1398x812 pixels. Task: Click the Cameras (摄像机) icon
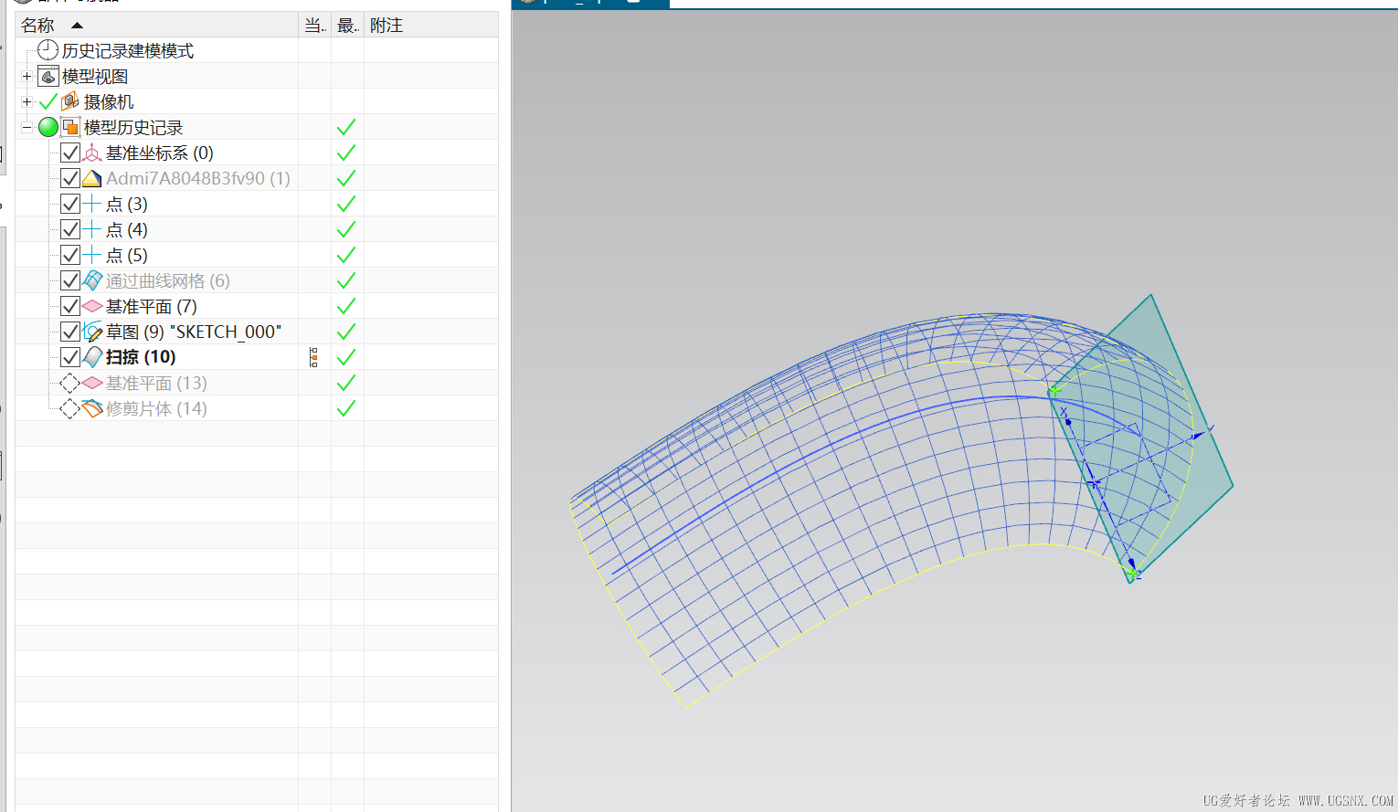[70, 101]
